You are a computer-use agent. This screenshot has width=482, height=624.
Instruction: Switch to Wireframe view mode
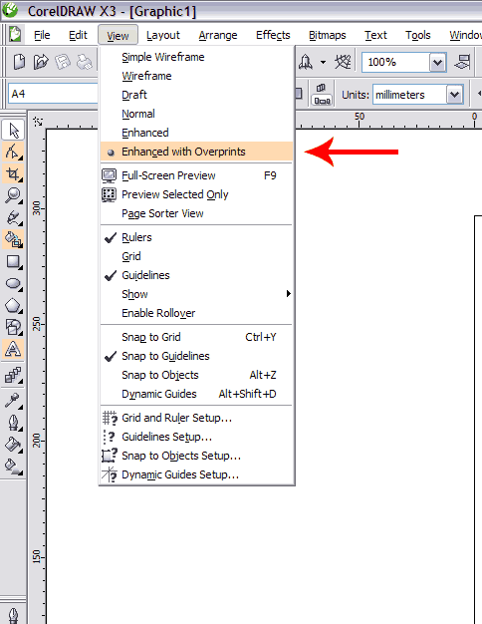pos(196,76)
